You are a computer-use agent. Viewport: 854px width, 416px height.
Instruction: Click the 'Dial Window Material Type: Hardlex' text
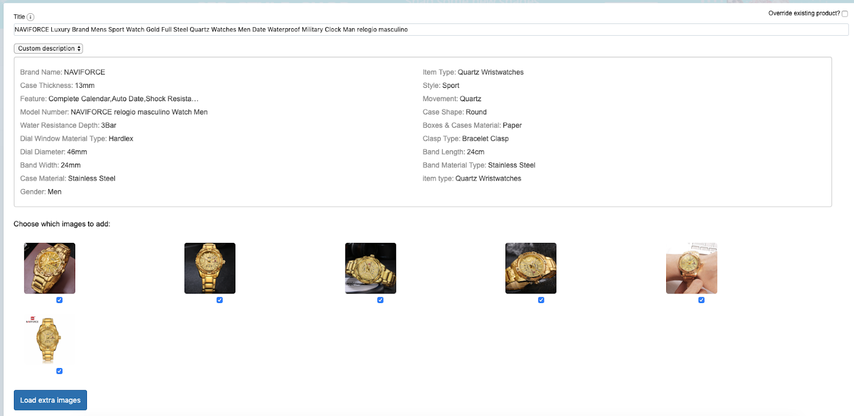(77, 139)
